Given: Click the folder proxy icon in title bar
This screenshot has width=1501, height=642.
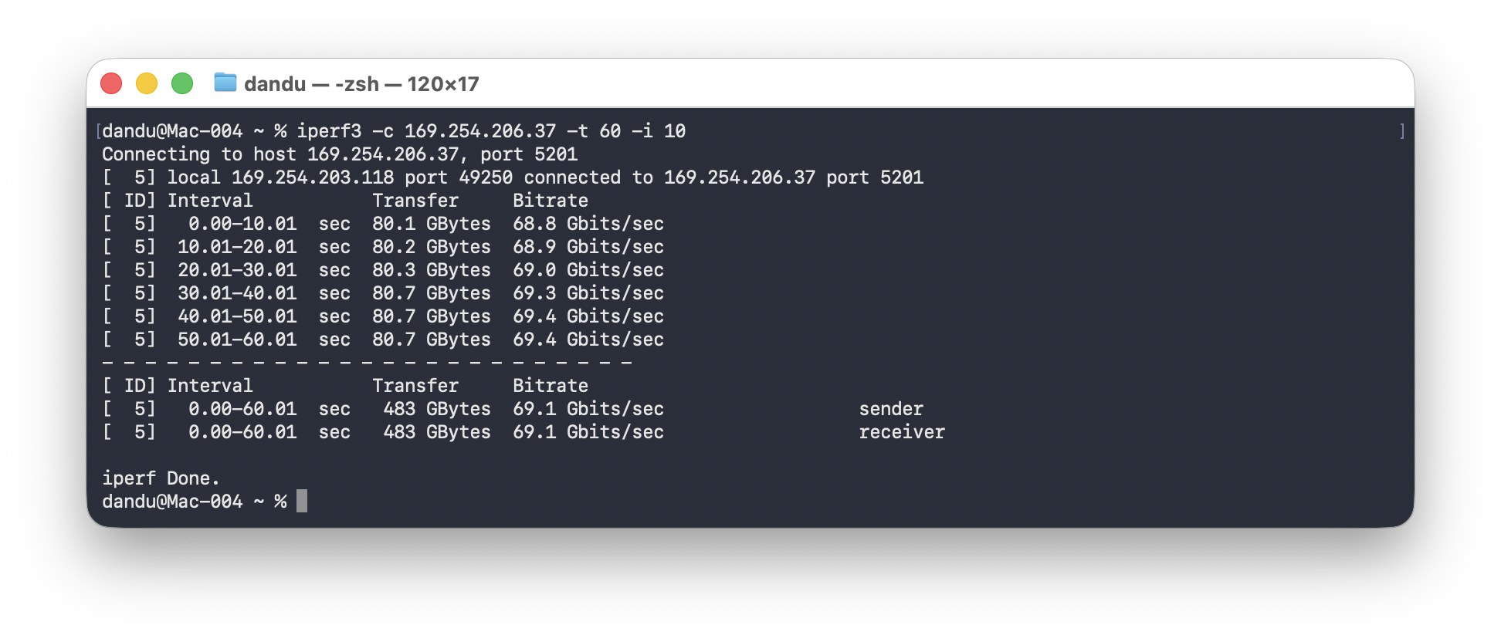Looking at the screenshot, I should 225,83.
